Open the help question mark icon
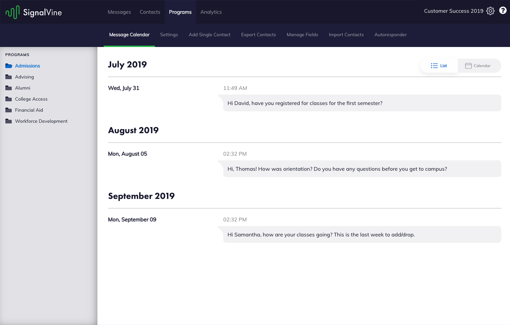Viewport: 510px width, 325px height. [503, 11]
